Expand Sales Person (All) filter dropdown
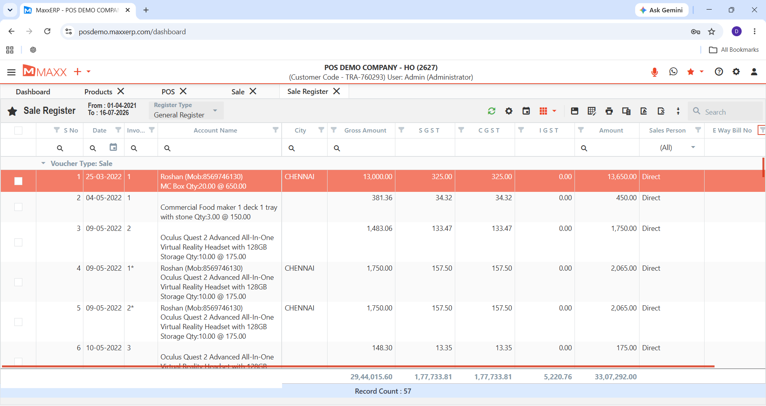 tap(693, 148)
